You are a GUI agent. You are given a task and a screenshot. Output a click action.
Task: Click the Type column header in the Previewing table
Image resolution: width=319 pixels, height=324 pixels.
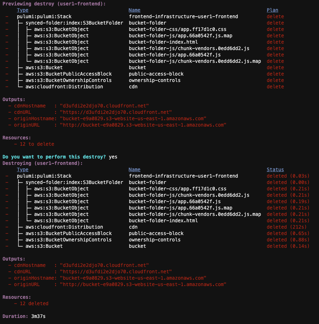22,10
